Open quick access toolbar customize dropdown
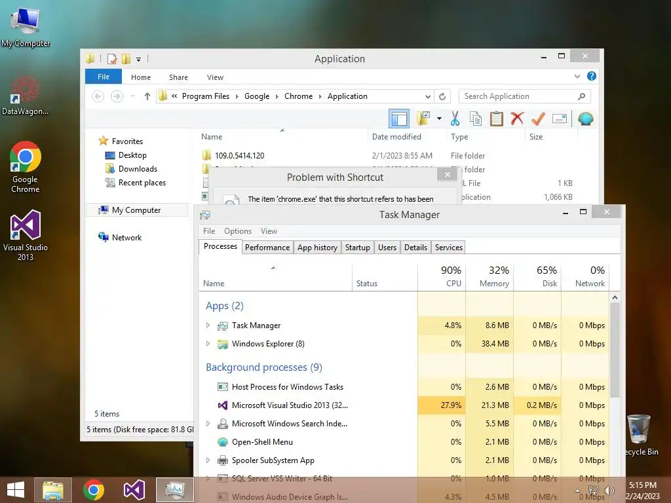 [x=139, y=59]
